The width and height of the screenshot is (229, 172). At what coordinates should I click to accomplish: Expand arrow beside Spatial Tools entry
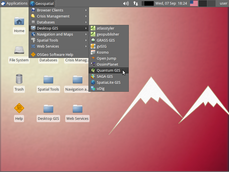point(86,40)
